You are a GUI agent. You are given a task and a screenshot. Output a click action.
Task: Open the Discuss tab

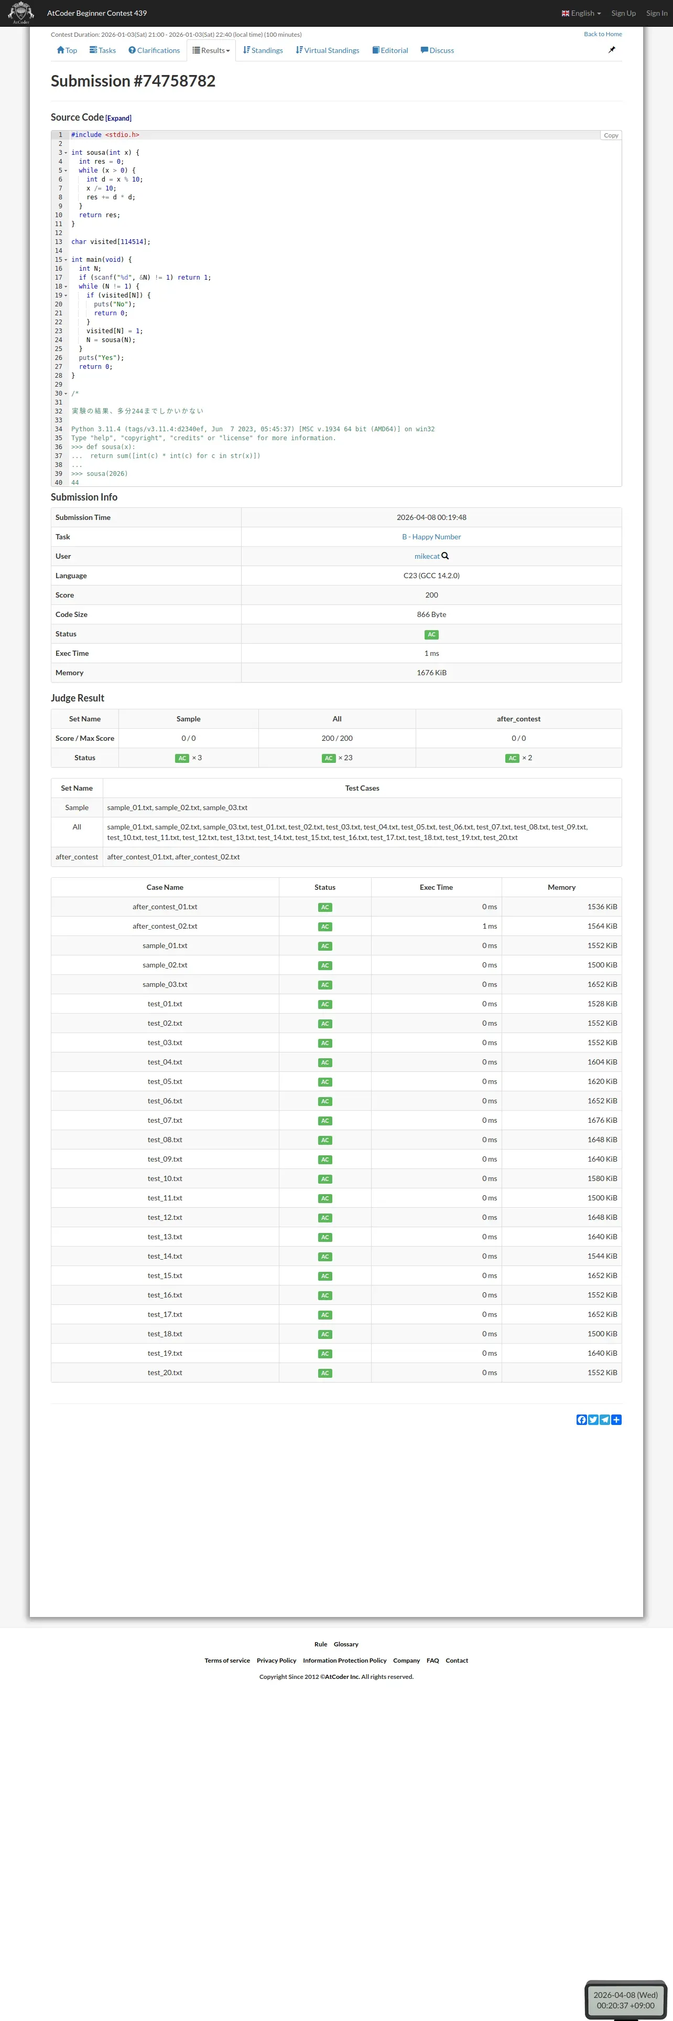[x=437, y=50]
